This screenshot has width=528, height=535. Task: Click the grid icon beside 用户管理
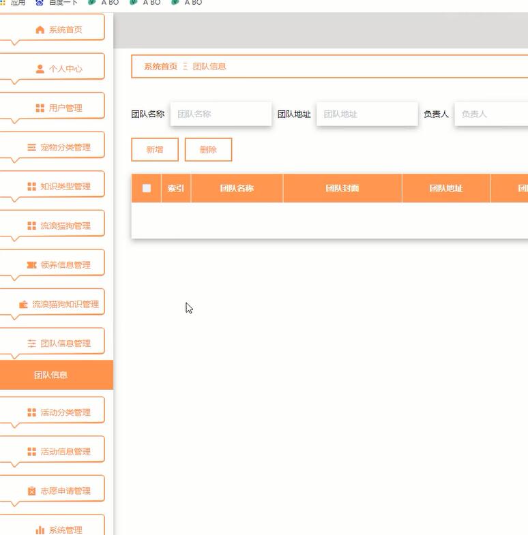click(40, 108)
